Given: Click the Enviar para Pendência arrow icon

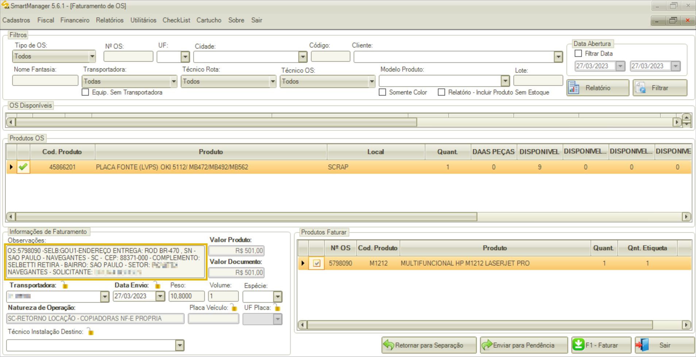Looking at the screenshot, I should coord(487,345).
